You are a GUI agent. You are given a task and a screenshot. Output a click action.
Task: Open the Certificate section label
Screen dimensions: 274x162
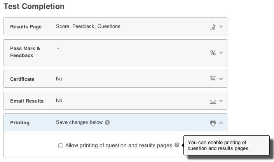pyautogui.click(x=22, y=79)
